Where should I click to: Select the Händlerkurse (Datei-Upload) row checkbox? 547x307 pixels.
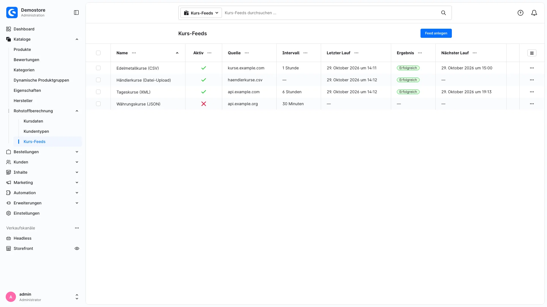pyautogui.click(x=98, y=80)
